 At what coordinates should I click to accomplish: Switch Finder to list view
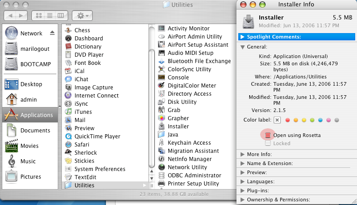coord(50,15)
